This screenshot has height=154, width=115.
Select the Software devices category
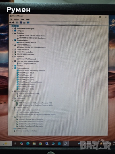pos(22,107)
